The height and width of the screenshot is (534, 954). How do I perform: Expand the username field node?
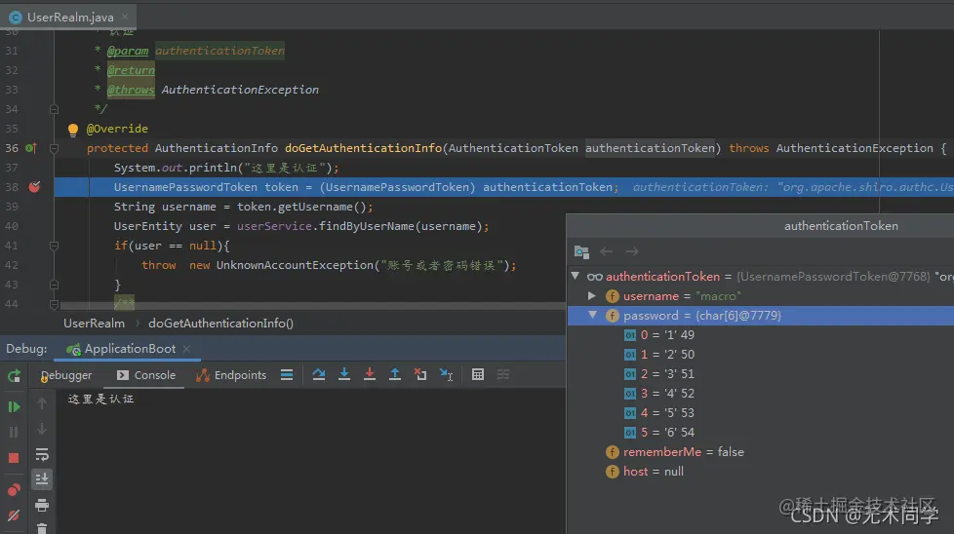point(591,296)
